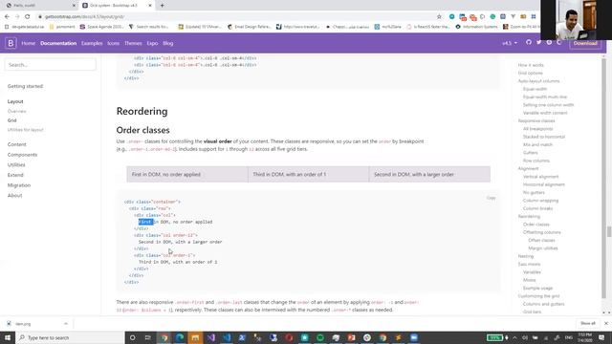Click the 'First in DOM, no order applied' cell

tap(187, 174)
